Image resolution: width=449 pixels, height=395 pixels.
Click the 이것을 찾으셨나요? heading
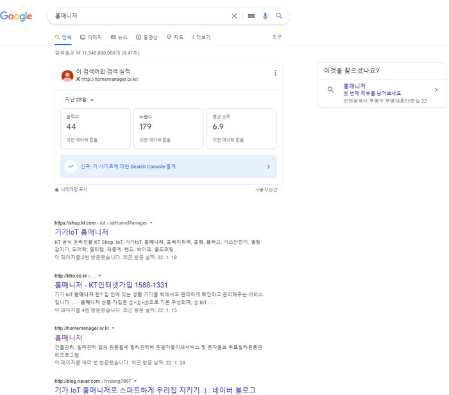(x=352, y=71)
